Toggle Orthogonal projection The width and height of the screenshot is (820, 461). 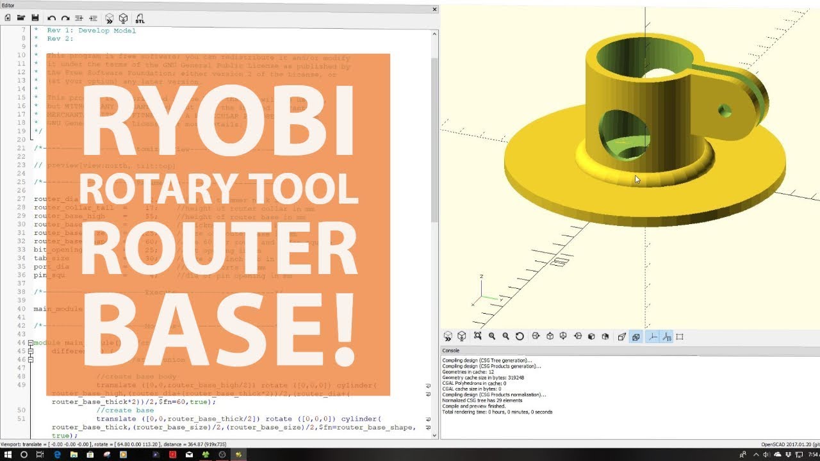coord(635,336)
